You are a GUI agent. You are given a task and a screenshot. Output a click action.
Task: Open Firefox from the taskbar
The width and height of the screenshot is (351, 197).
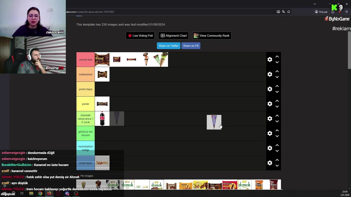click(x=49, y=193)
